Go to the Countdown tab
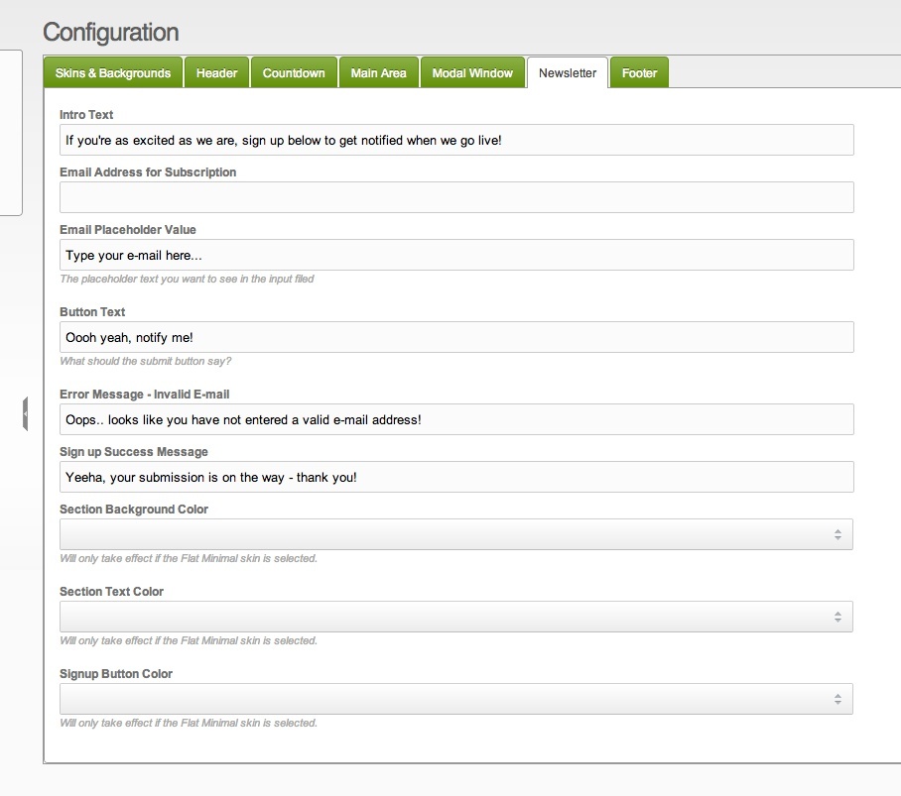 [294, 73]
